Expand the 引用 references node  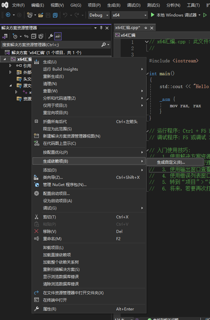[x=10, y=66]
